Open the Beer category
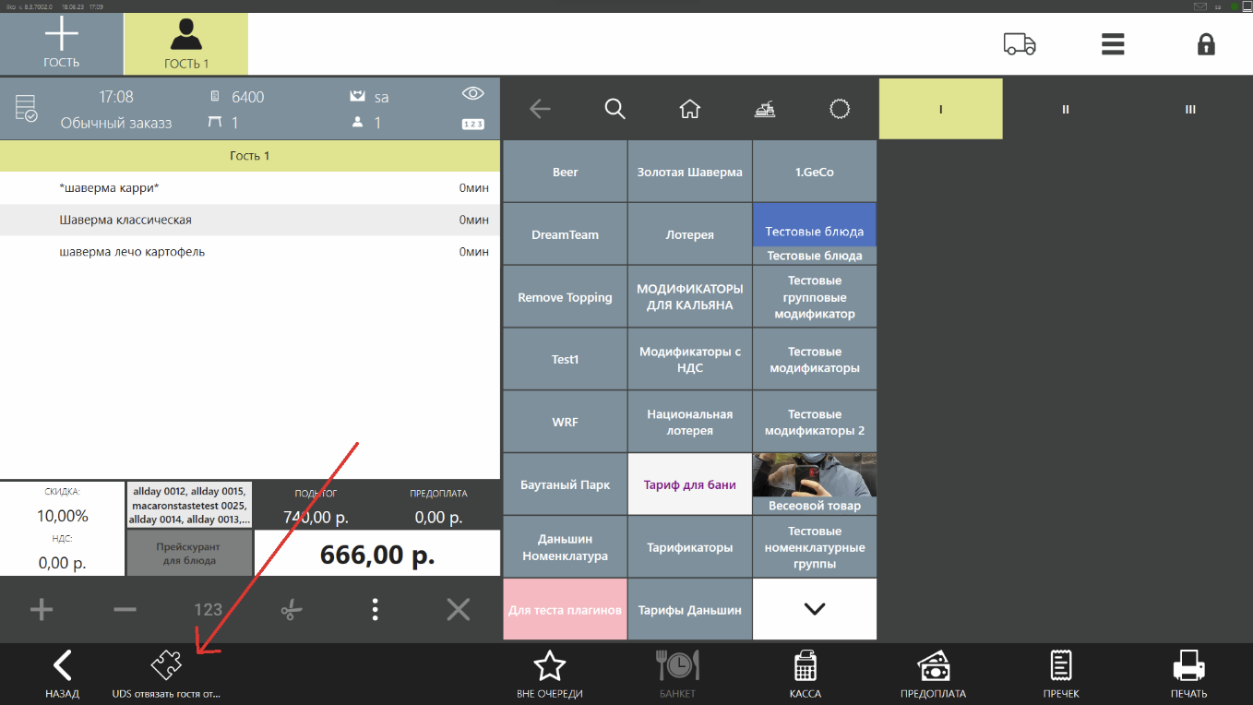 [x=565, y=172]
